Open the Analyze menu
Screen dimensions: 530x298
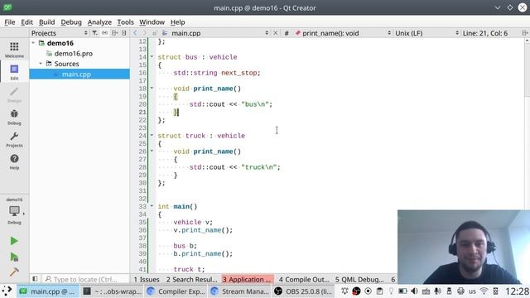tap(99, 22)
